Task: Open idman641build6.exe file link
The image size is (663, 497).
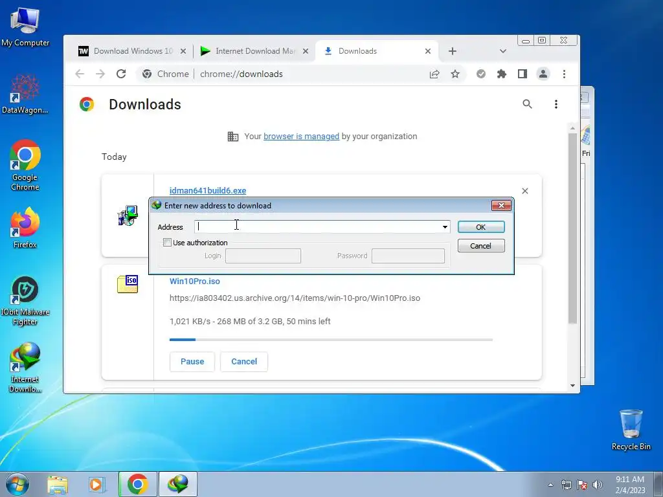Action: tap(208, 191)
